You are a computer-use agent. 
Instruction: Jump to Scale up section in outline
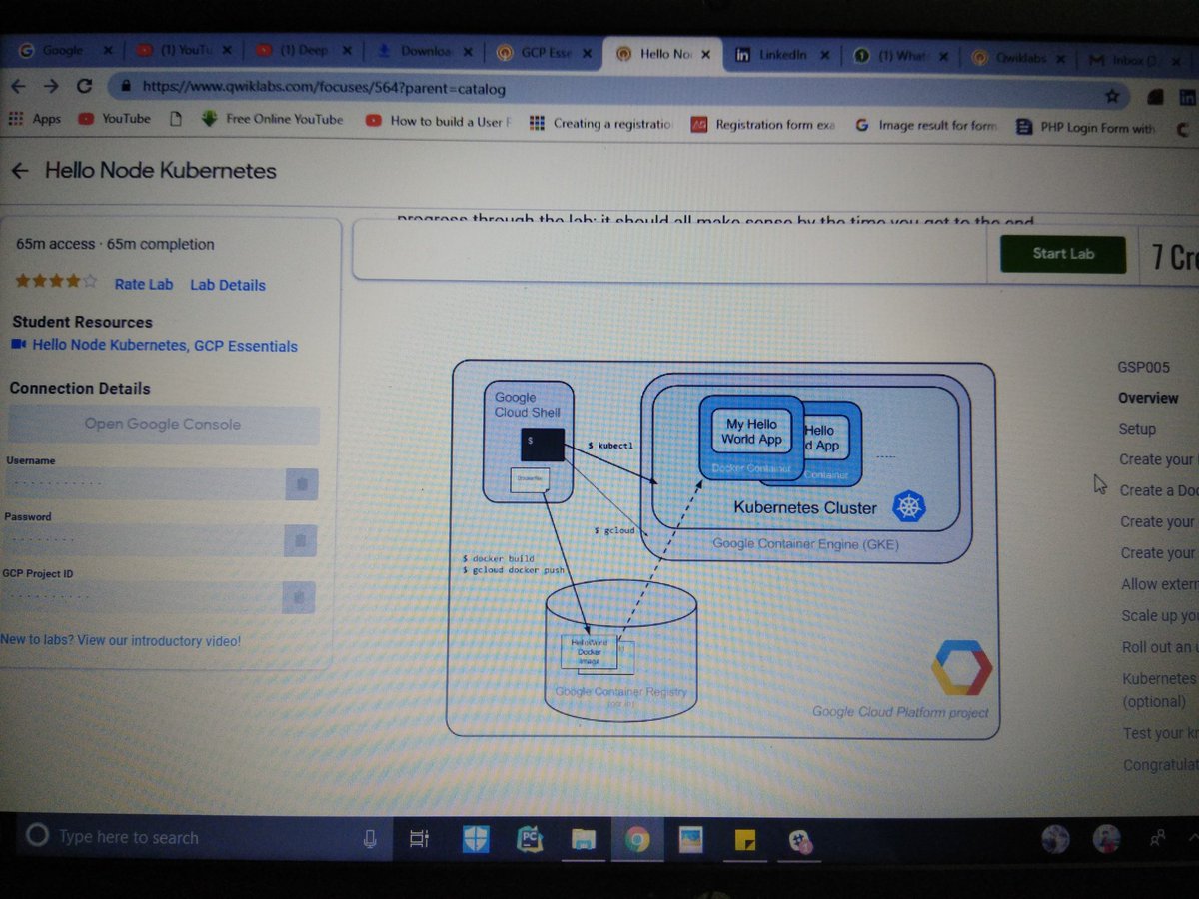(1159, 616)
